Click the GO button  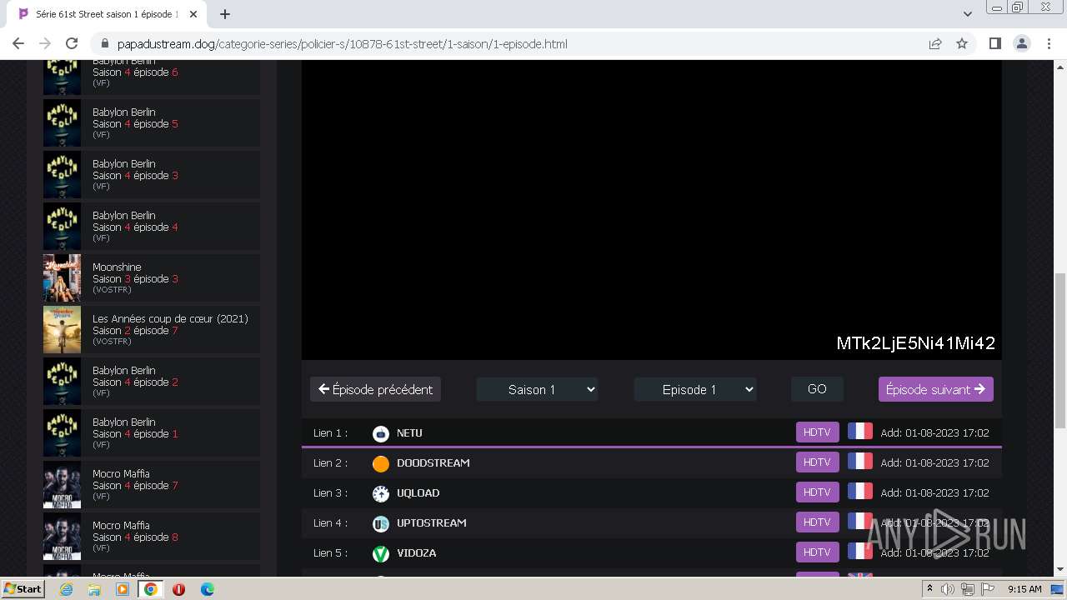(x=817, y=389)
